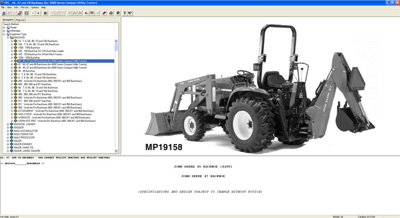Open the Pick List menu
This screenshot has height=218, width=400.
[24, 7]
